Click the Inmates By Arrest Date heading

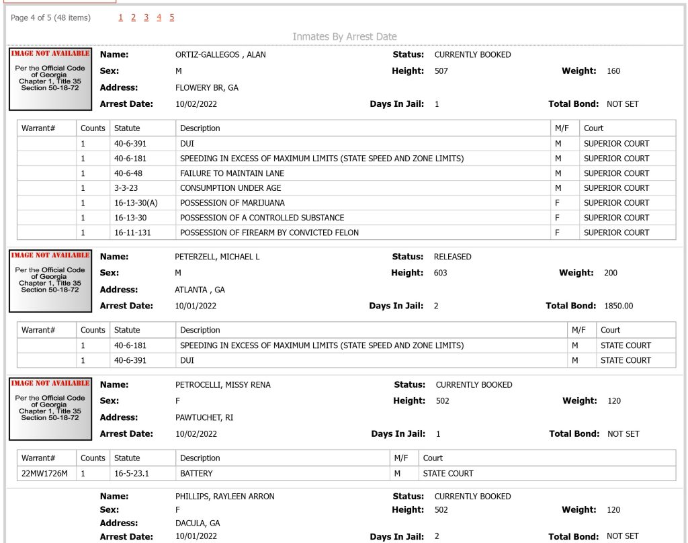pyautogui.click(x=345, y=36)
